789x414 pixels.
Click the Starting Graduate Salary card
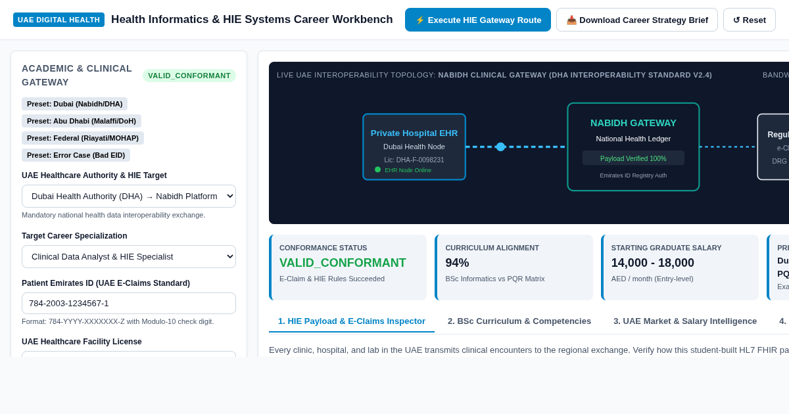click(x=680, y=267)
